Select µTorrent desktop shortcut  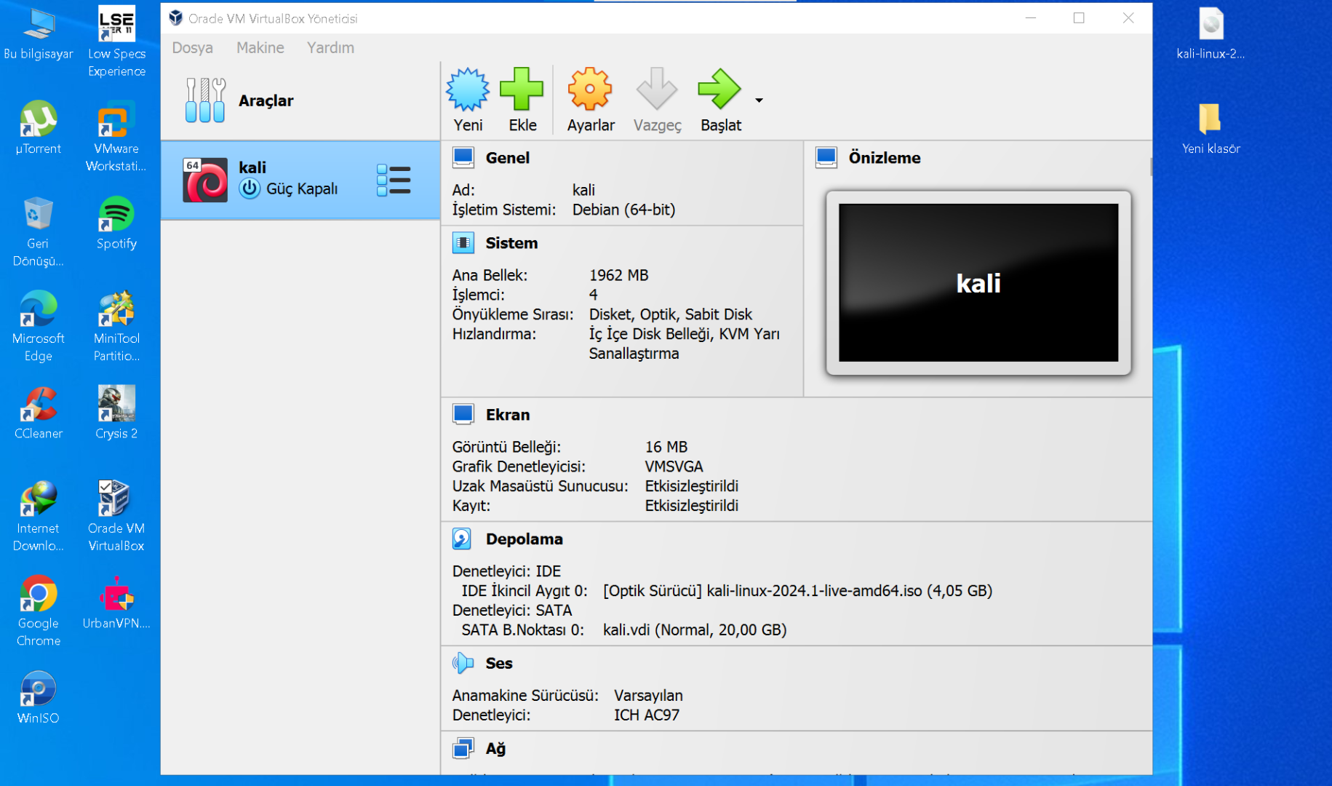coord(39,129)
